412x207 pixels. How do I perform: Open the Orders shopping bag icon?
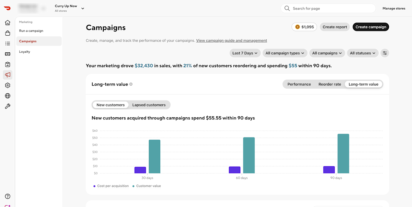[8, 33]
